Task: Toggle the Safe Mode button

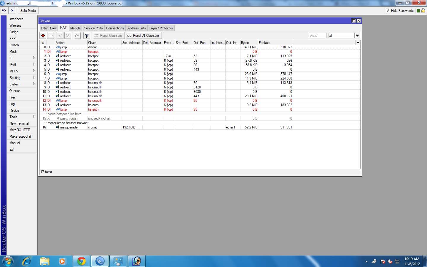Action: [28, 10]
